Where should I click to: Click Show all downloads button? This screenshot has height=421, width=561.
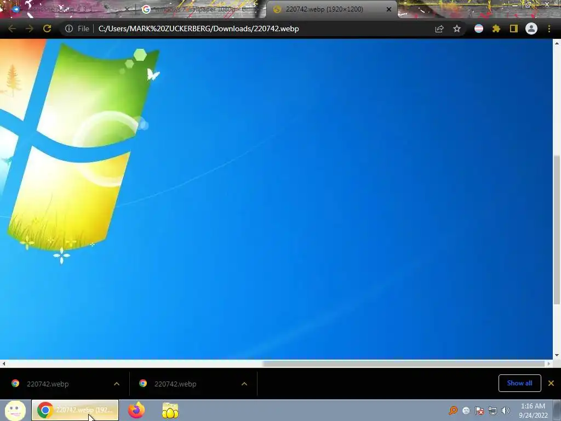point(519,383)
